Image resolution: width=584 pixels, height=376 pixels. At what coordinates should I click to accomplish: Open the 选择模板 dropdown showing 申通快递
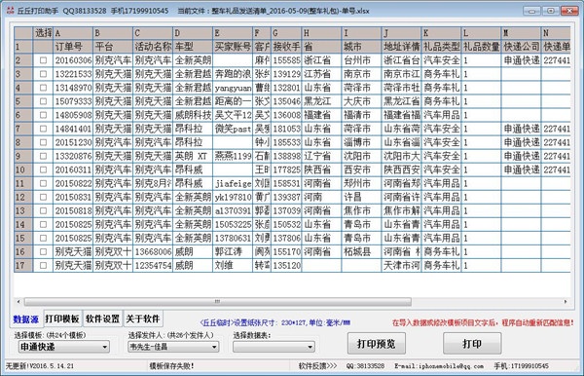[x=63, y=347]
